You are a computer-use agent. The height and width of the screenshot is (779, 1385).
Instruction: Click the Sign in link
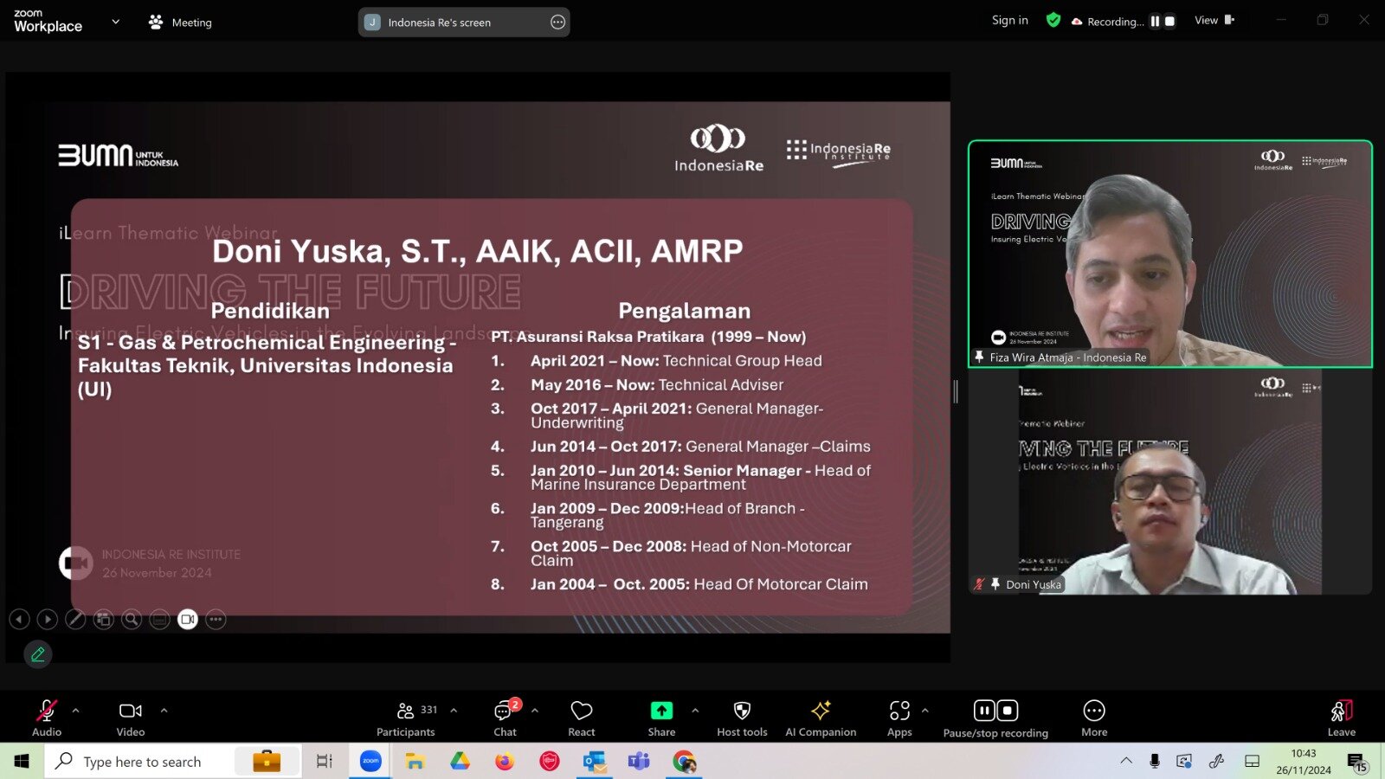1009,21
